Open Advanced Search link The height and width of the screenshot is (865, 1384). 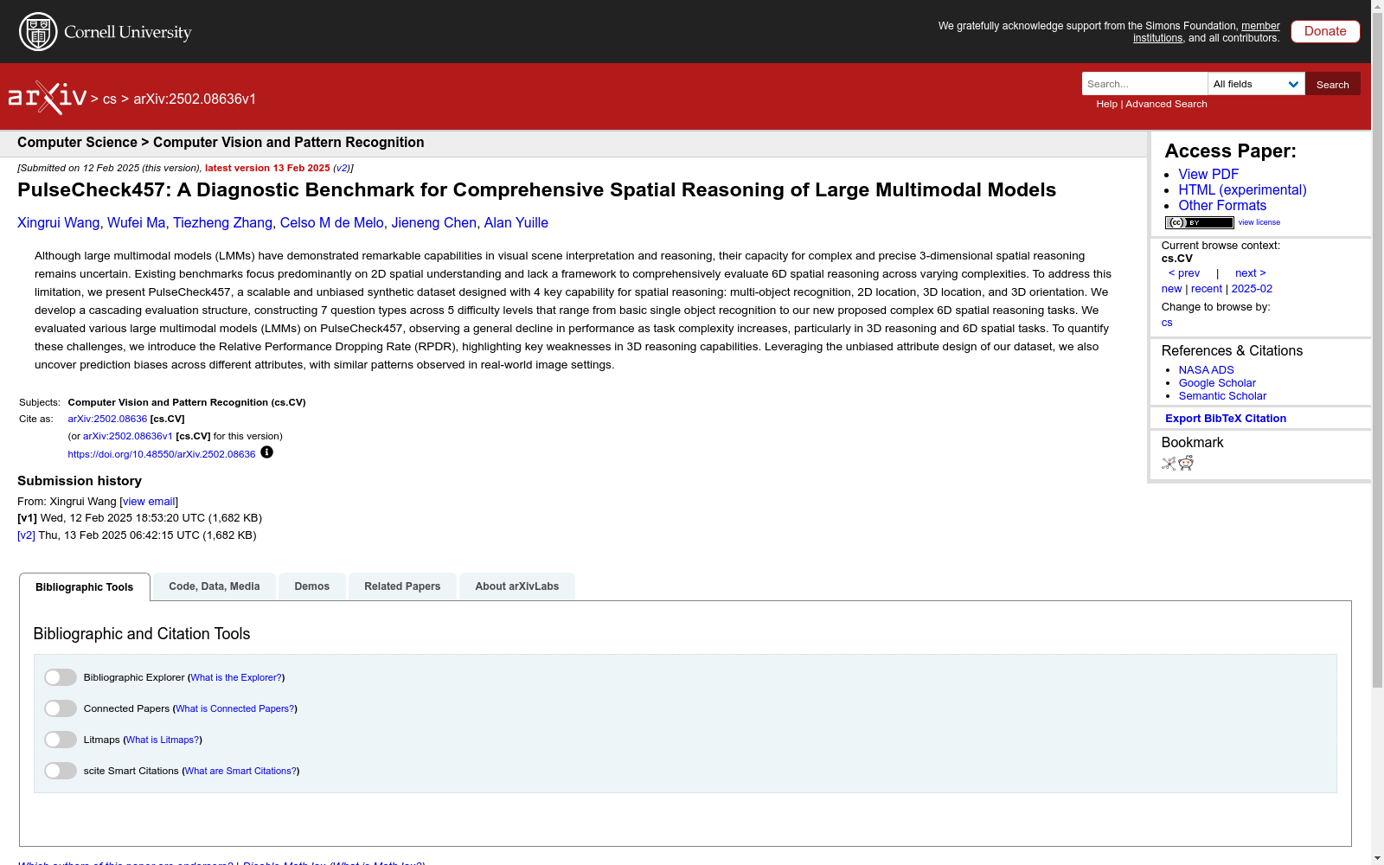coord(1166,104)
